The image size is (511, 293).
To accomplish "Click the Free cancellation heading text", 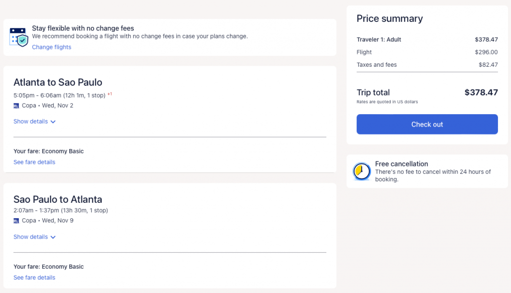I will coord(402,164).
